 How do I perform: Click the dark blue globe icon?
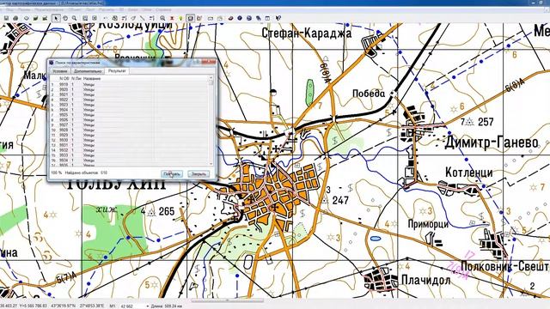pyautogui.click(x=240, y=18)
